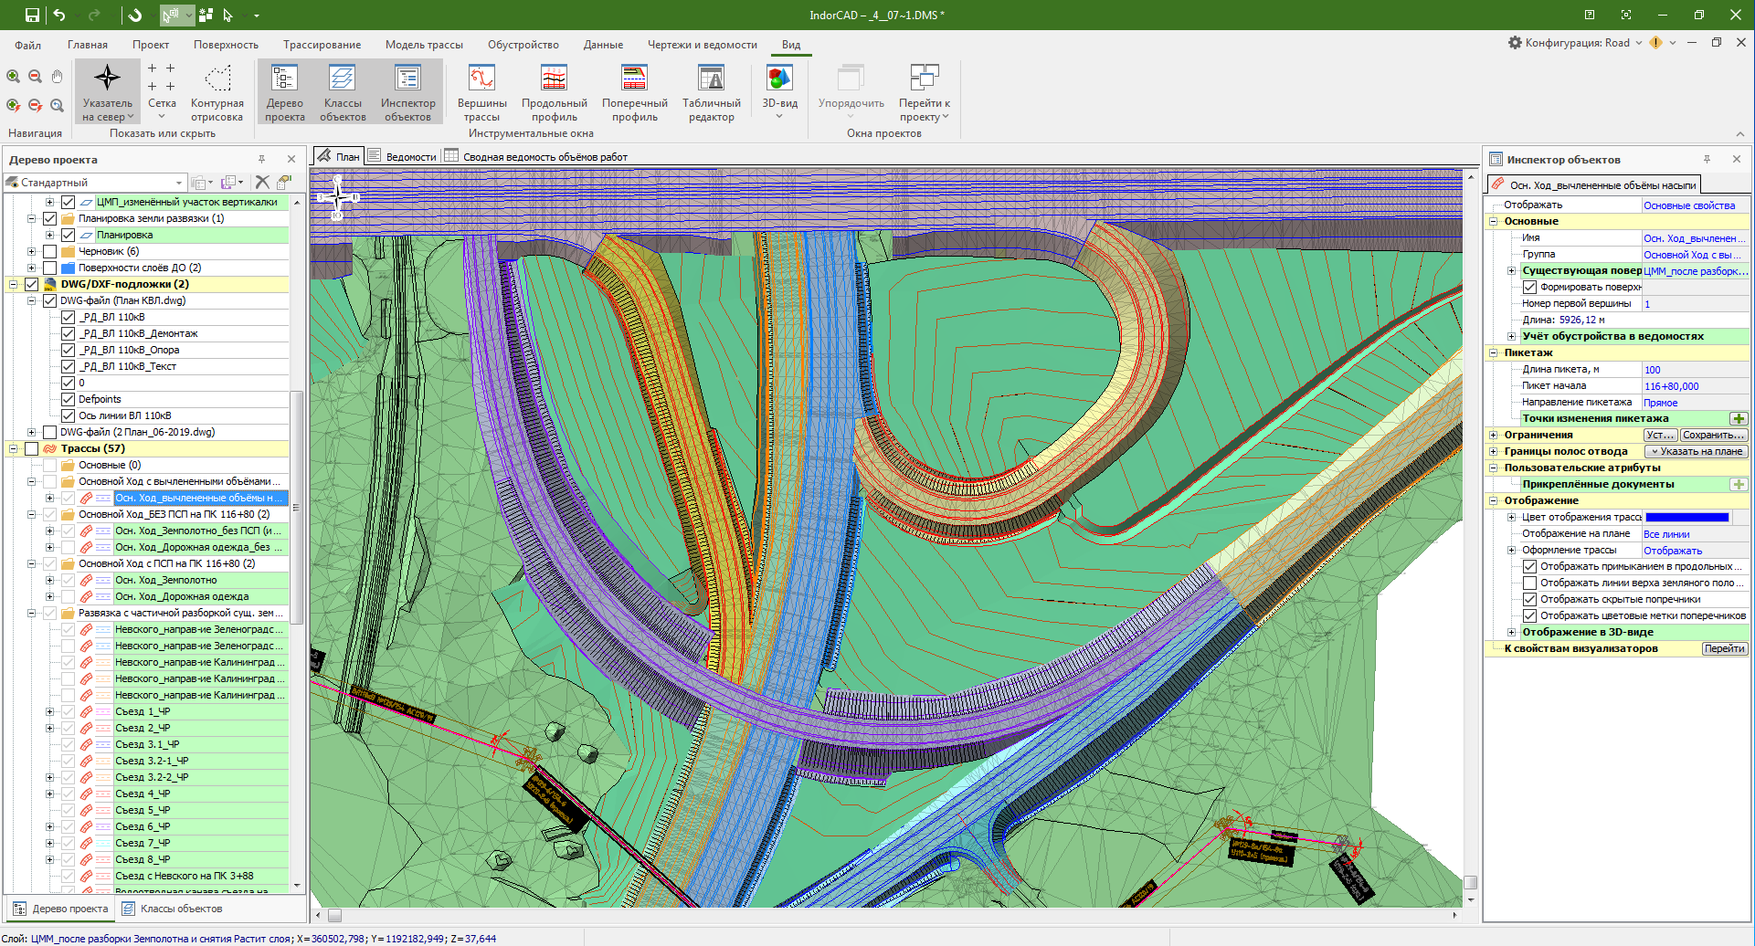Click the blue route color swatch

coord(1686,517)
